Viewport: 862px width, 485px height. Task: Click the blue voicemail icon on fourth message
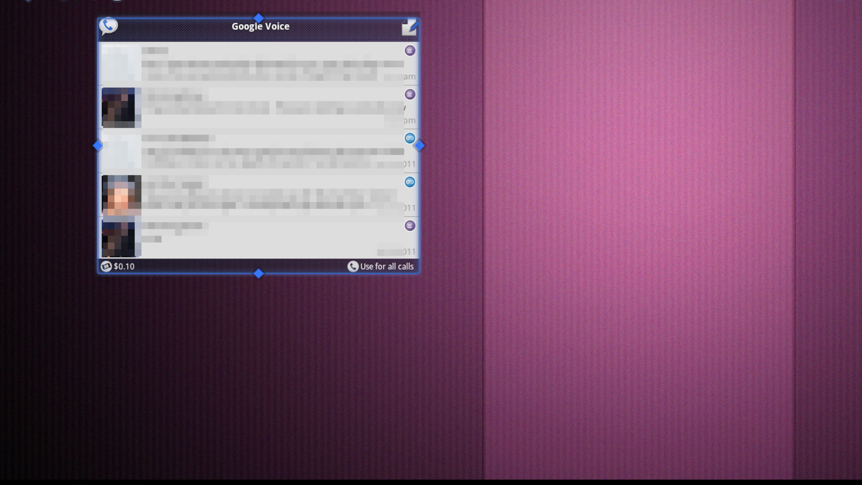410,182
